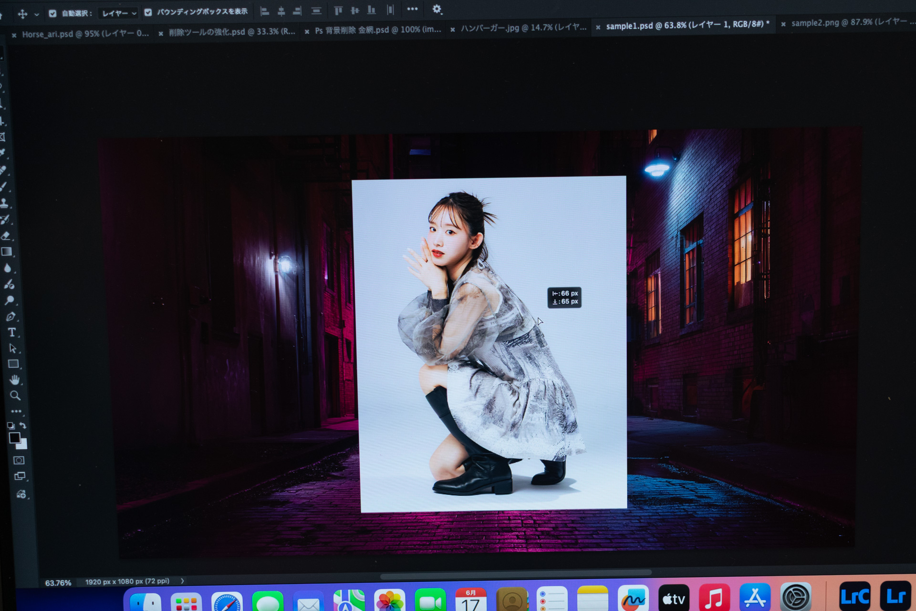
Task: Switch to ハンバーガー.jpg tab
Action: click(x=523, y=28)
